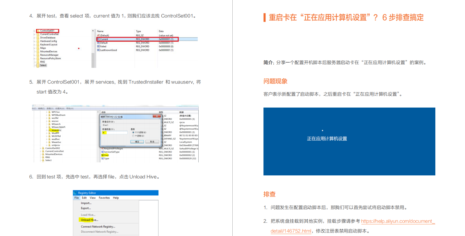Click the string value icon beside (Default)
The height and width of the screenshot is (236, 465).
[x=99, y=35]
